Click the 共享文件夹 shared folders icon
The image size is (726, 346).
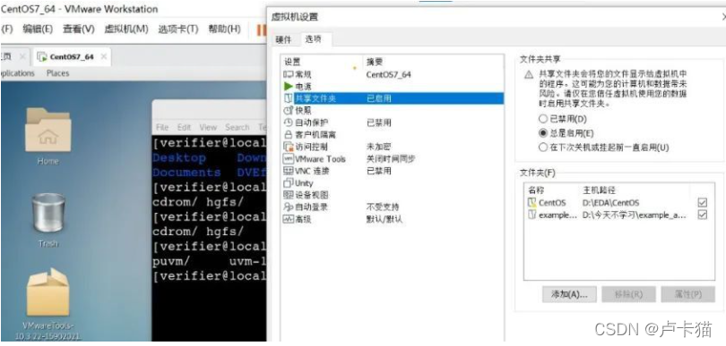pyautogui.click(x=288, y=98)
